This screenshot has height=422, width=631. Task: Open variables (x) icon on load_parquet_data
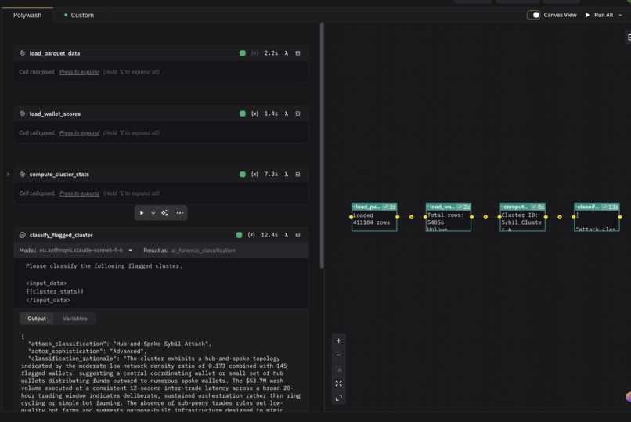[x=254, y=53]
